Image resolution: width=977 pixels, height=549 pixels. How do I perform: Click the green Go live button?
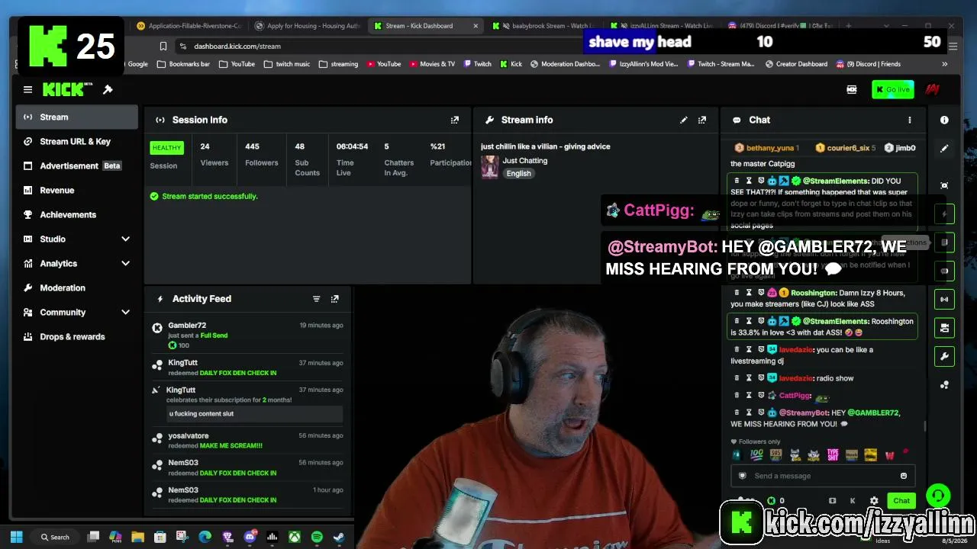[x=892, y=90]
